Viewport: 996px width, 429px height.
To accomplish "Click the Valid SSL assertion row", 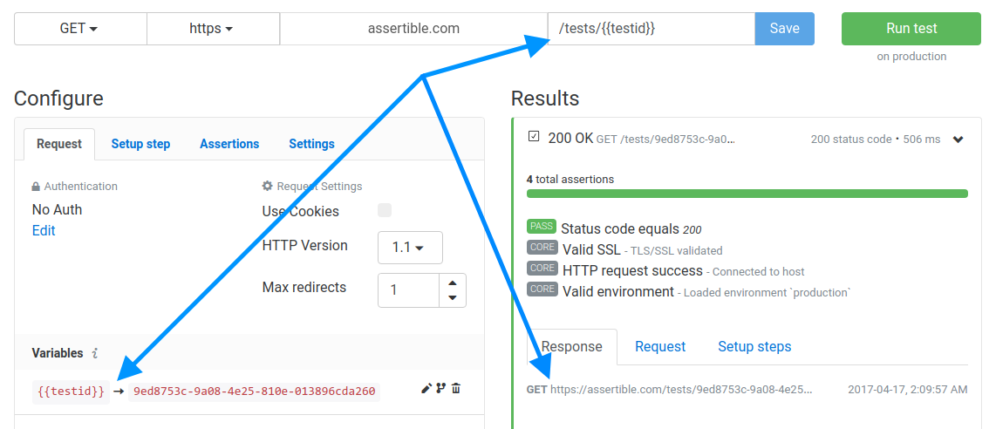I will (624, 249).
